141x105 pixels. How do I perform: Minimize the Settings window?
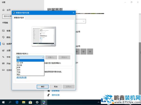coord(125,2)
